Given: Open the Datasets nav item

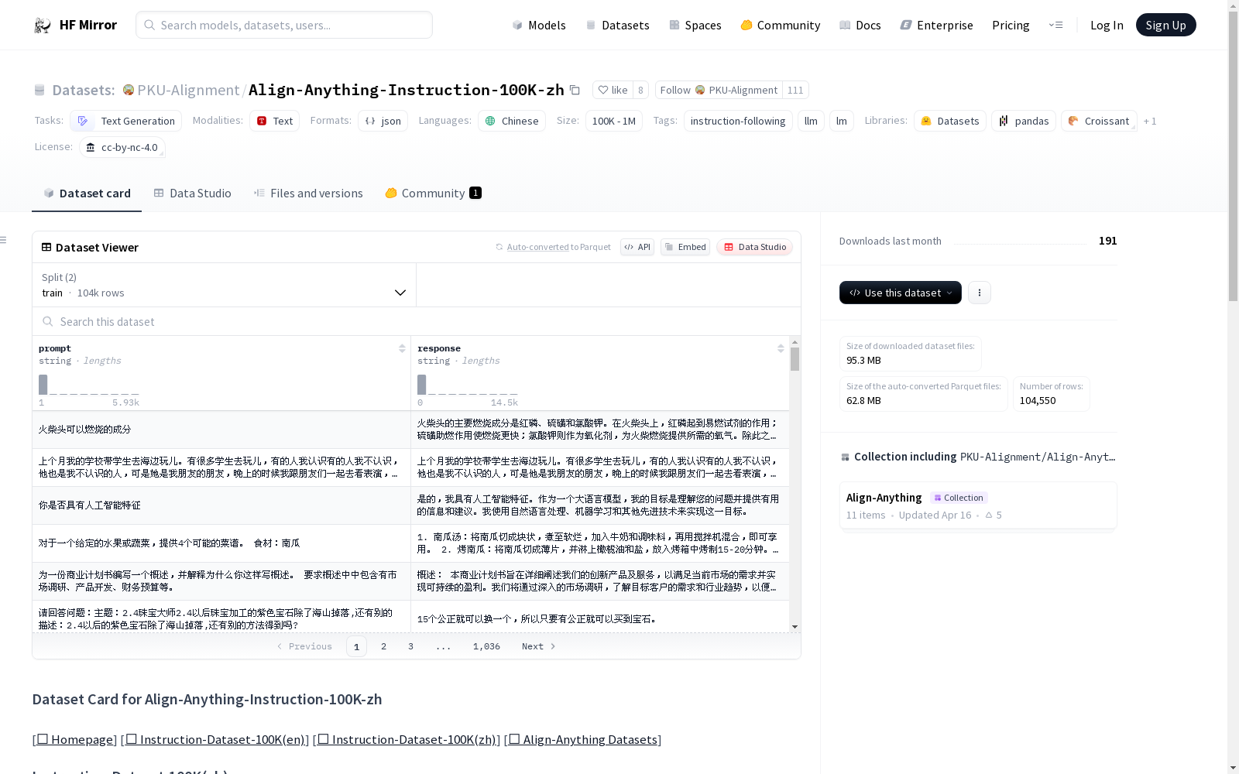Looking at the screenshot, I should tap(617, 25).
